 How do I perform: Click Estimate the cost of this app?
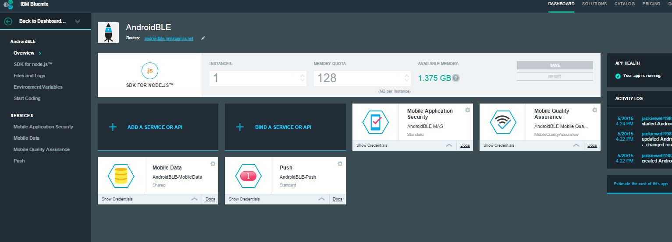[640, 184]
